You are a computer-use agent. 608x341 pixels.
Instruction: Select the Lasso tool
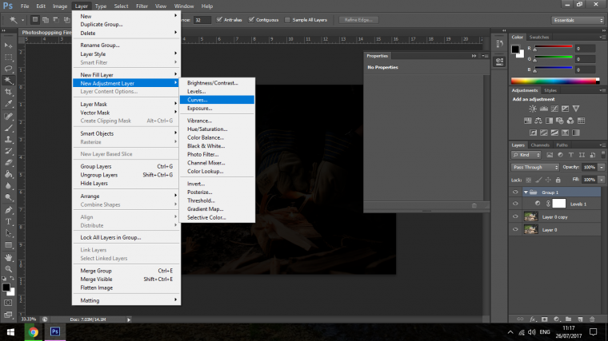coord(8,69)
